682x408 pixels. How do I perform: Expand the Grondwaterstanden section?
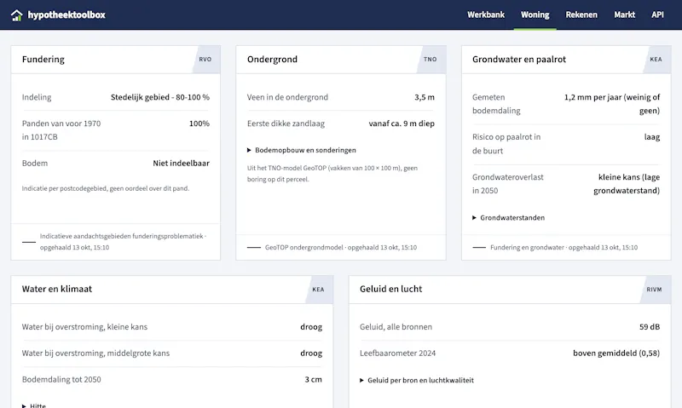[508, 218]
